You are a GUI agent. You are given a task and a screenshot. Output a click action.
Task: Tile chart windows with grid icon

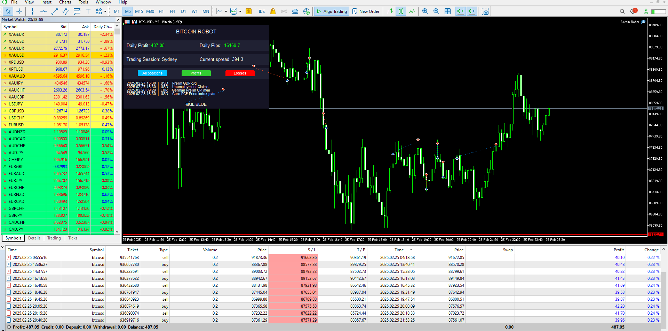point(448,11)
